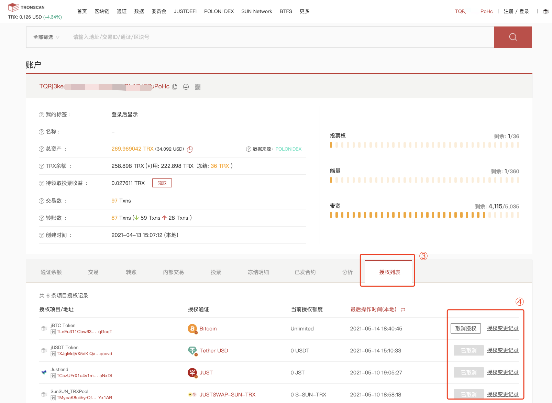The image size is (552, 403).
Task: Click 取消授权 for jBTC Token
Action: [x=466, y=329]
